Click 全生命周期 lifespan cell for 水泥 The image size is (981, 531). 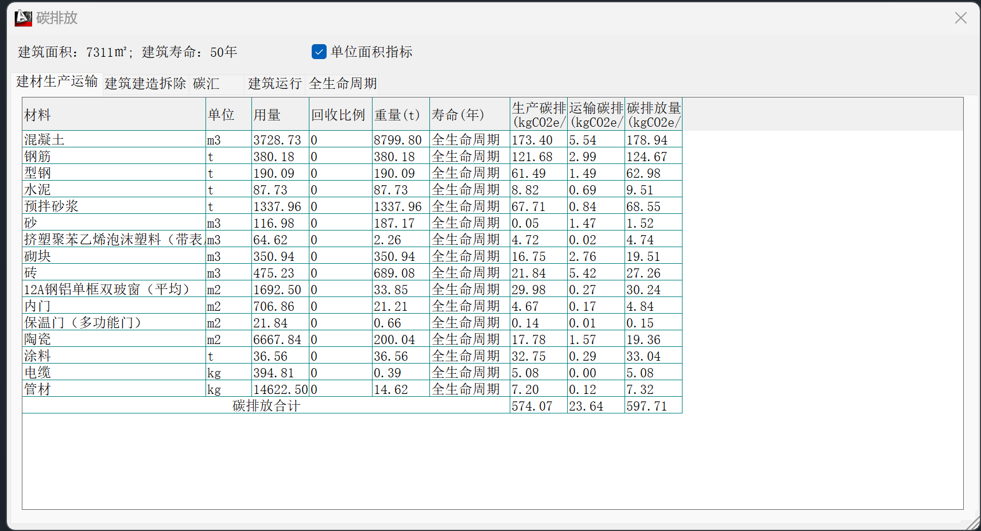466,190
